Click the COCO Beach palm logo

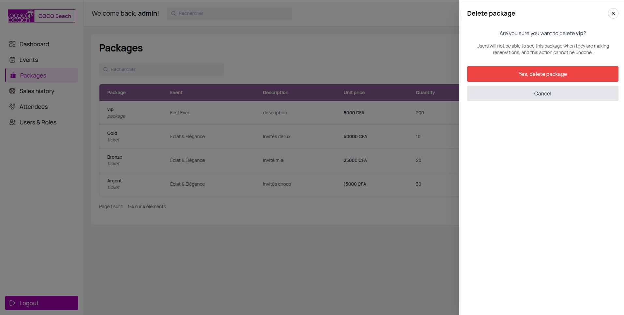coord(21,16)
